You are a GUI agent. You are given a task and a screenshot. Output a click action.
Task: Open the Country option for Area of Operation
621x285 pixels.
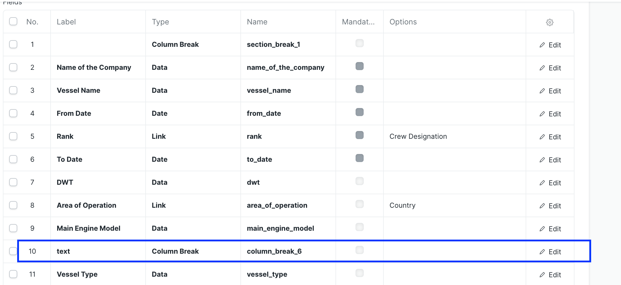pos(402,205)
